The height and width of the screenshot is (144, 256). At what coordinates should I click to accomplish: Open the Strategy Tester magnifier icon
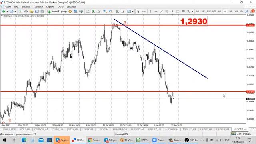(x=42, y=11)
